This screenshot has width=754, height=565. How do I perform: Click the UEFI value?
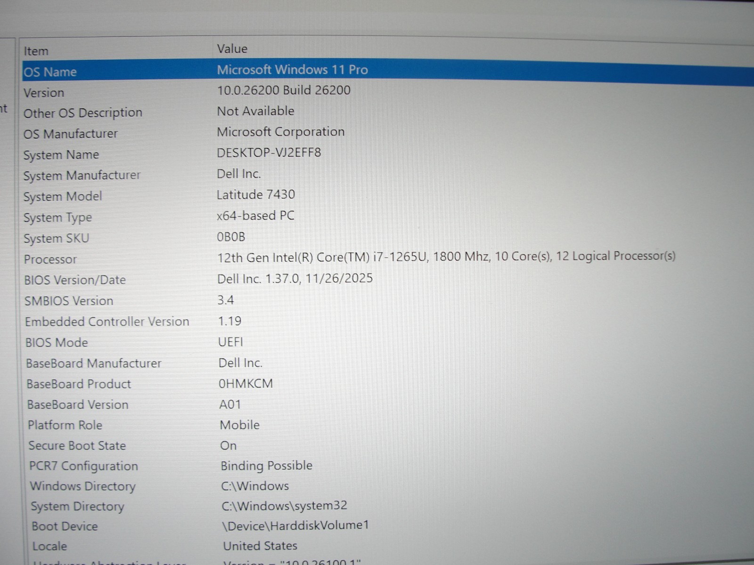coord(230,342)
